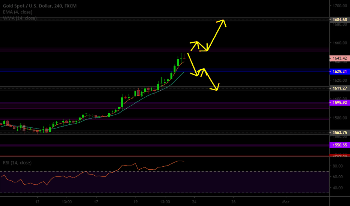This screenshot has height=206, width=350.
Task: Click the 1700.00 price axis value
Action: (340, 6)
